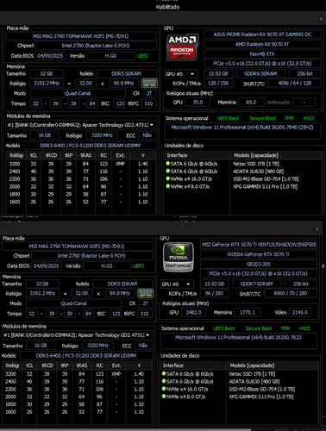Click green dot for SSD-M2-Blaze drive, AMD window
Screen dimensions: 326x431
(x=168, y=178)
